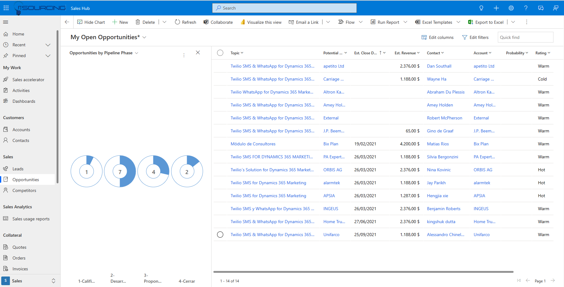Expand the Pinned section in sidebar

[x=48, y=56]
